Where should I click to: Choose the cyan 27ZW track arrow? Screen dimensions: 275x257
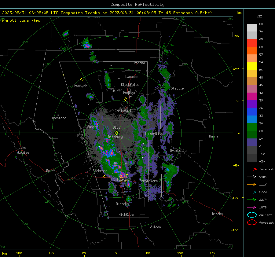click(252, 192)
